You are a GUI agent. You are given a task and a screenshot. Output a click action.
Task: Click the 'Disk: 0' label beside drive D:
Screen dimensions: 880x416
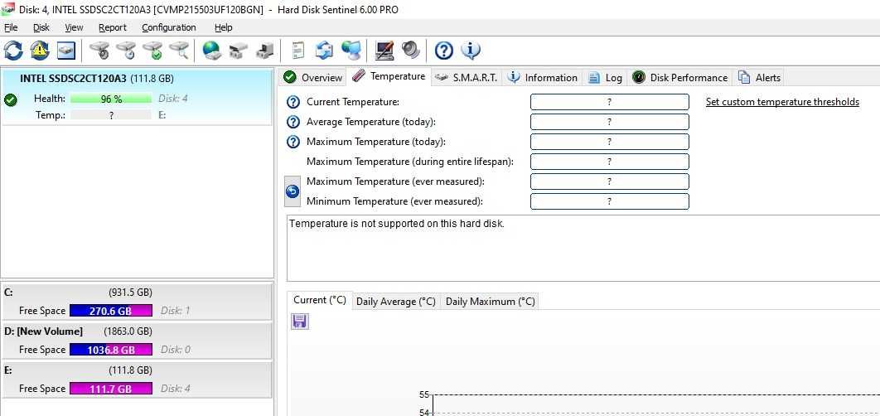pos(175,350)
